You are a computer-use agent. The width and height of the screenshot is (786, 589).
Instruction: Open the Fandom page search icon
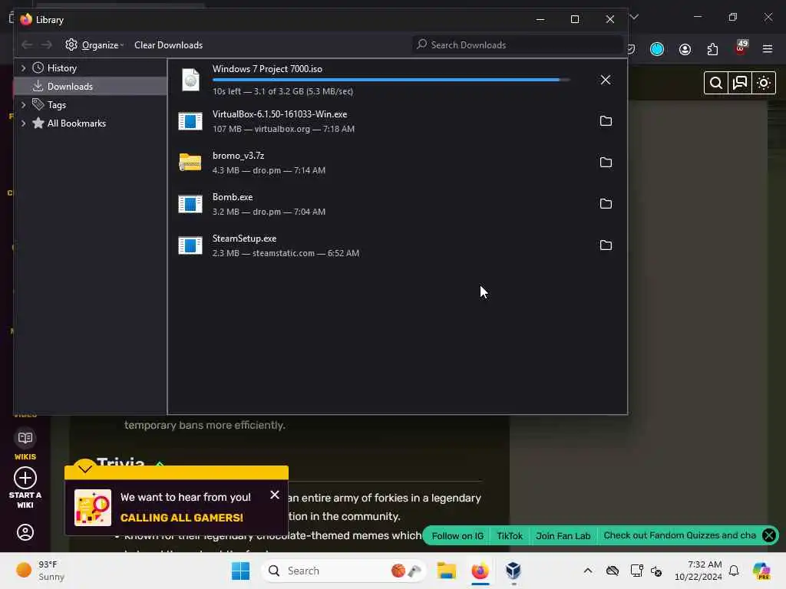pos(716,83)
